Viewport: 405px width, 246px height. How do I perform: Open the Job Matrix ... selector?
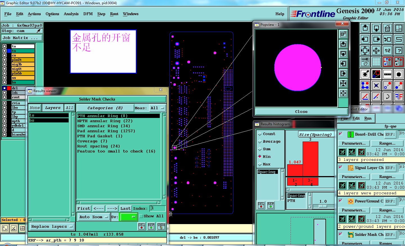[x=22, y=38]
